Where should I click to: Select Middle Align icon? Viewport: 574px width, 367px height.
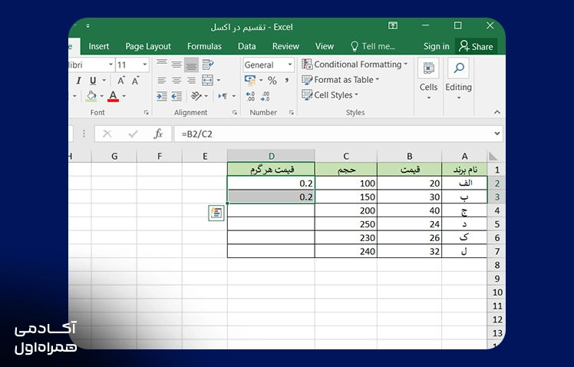(176, 64)
